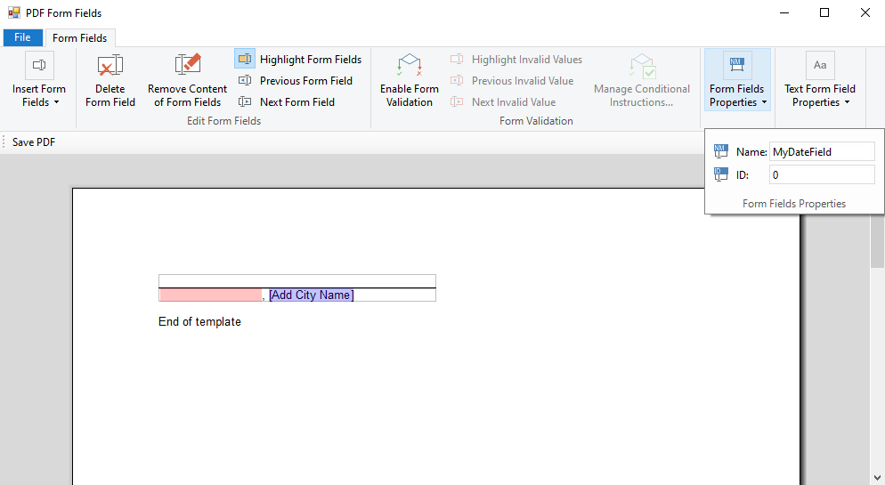Open the Insert Form Fields dropdown

(39, 80)
